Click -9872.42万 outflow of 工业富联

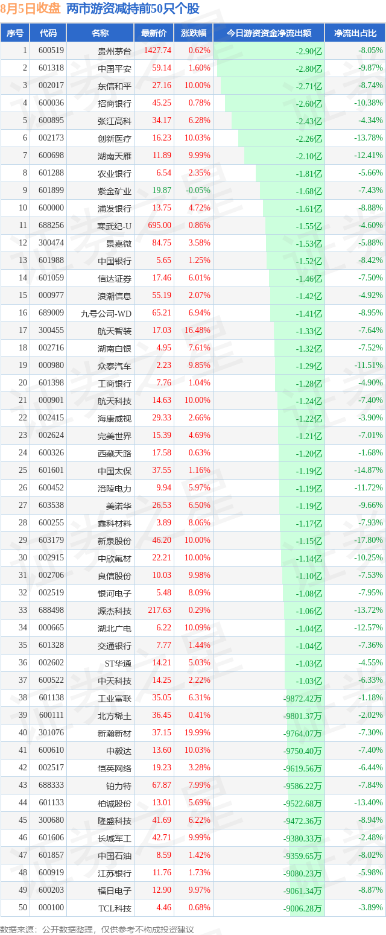(303, 699)
